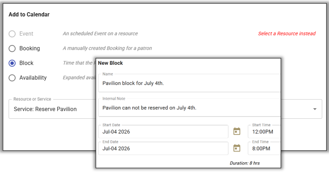Click the 'Availability' option label

pyautogui.click(x=33, y=78)
